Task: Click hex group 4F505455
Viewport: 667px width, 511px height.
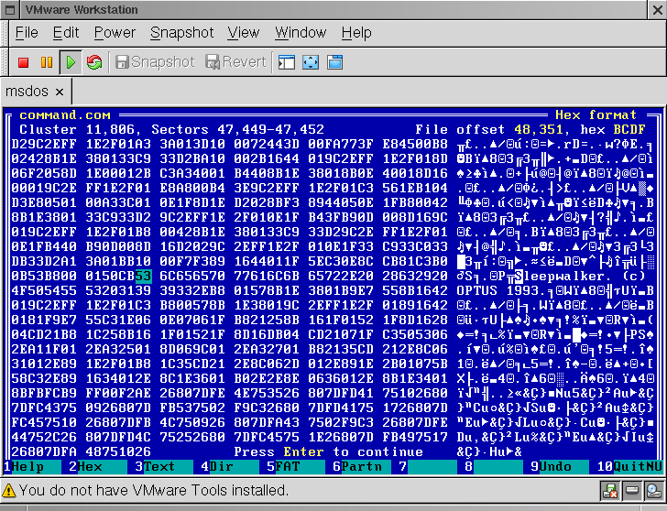Action: pyautogui.click(x=44, y=291)
